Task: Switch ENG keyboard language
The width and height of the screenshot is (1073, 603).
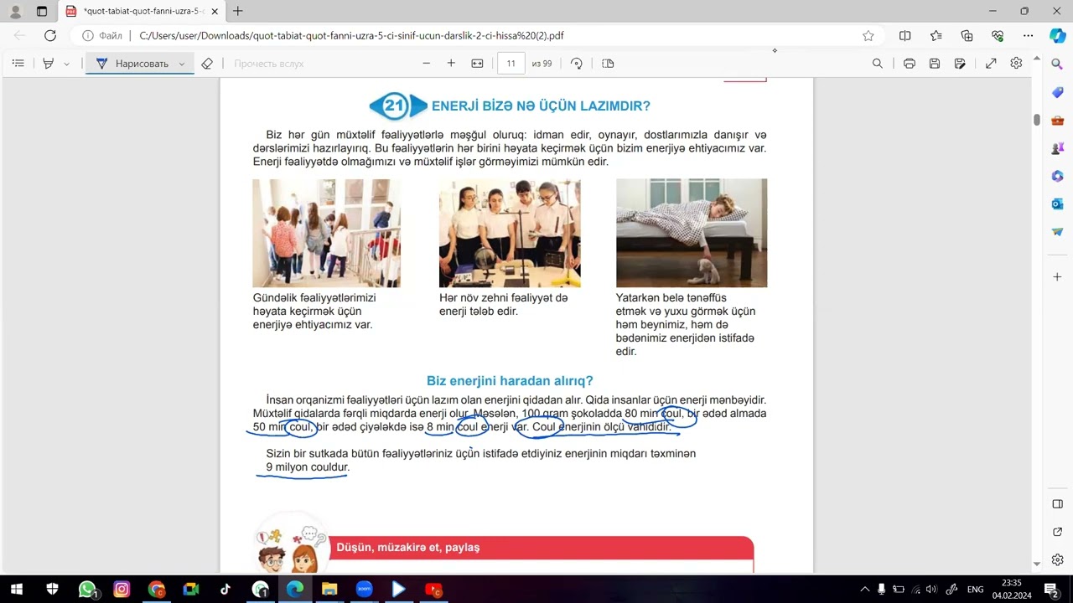Action: [x=975, y=590]
